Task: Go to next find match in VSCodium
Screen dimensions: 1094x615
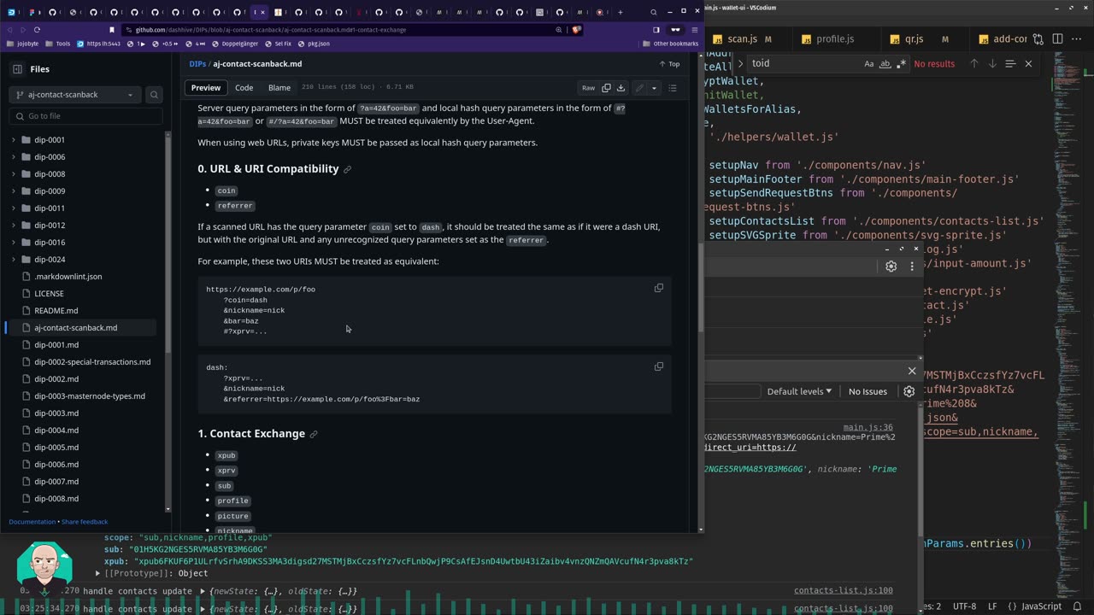Action: 992,63
